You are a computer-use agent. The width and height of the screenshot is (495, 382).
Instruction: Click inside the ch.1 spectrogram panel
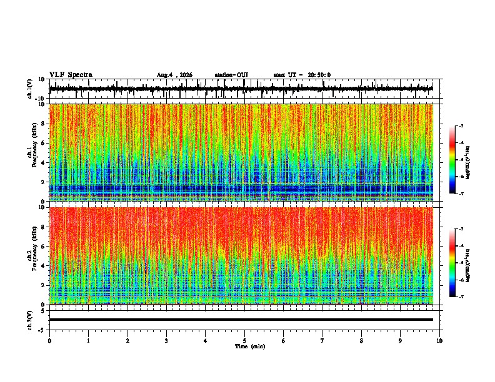pos(241,152)
